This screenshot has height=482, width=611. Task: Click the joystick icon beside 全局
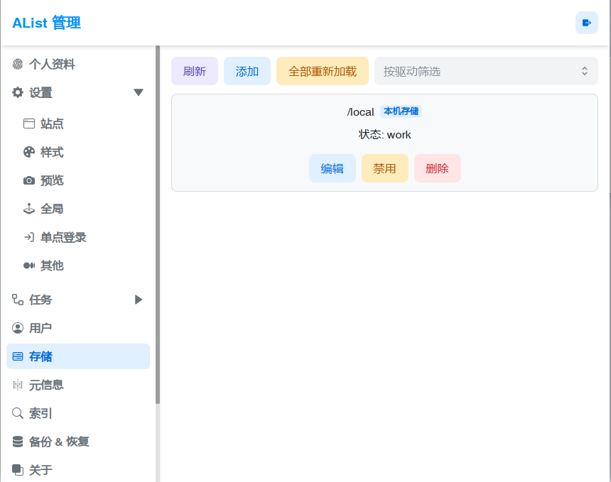point(29,209)
